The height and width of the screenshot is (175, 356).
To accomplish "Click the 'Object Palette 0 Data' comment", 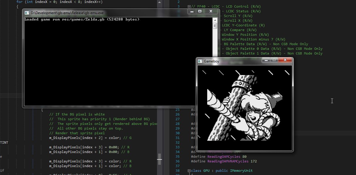I will [274, 49].
